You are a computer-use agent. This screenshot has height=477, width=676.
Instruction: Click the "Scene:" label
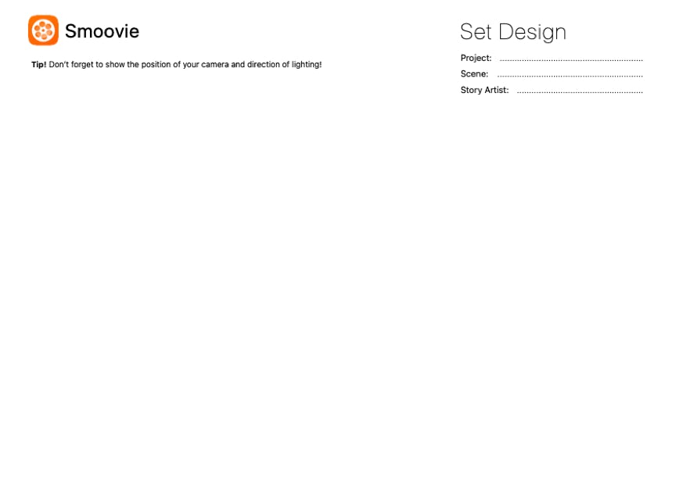474,74
